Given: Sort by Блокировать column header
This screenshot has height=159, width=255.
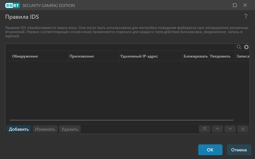Looking at the screenshot, I should (196, 56).
